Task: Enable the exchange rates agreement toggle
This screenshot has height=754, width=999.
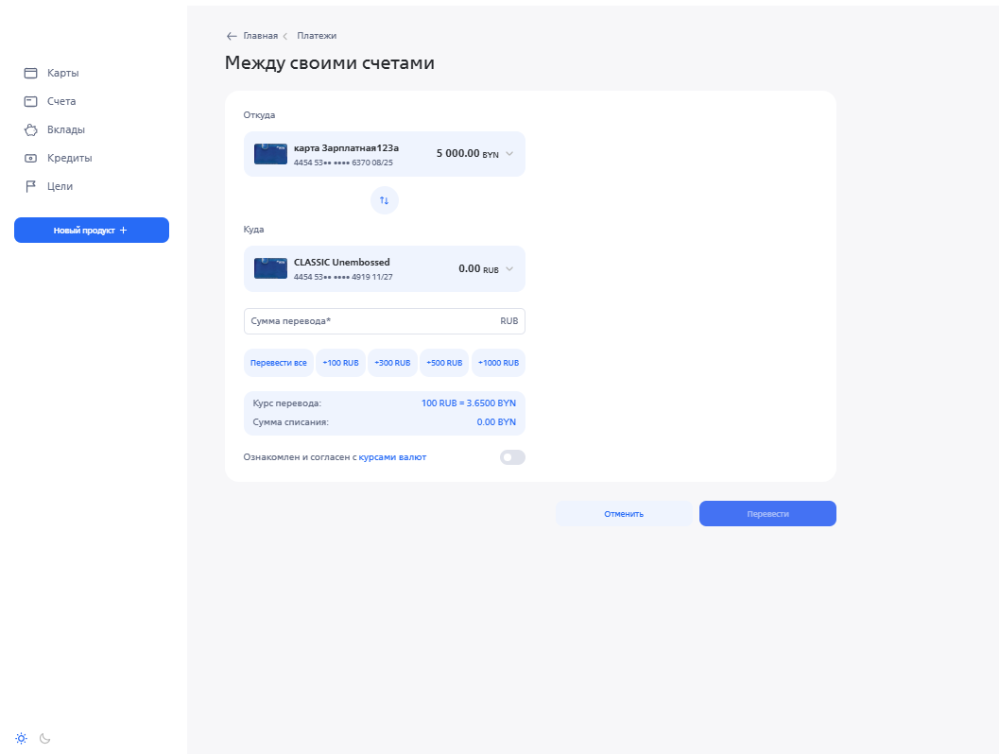Action: [x=511, y=457]
